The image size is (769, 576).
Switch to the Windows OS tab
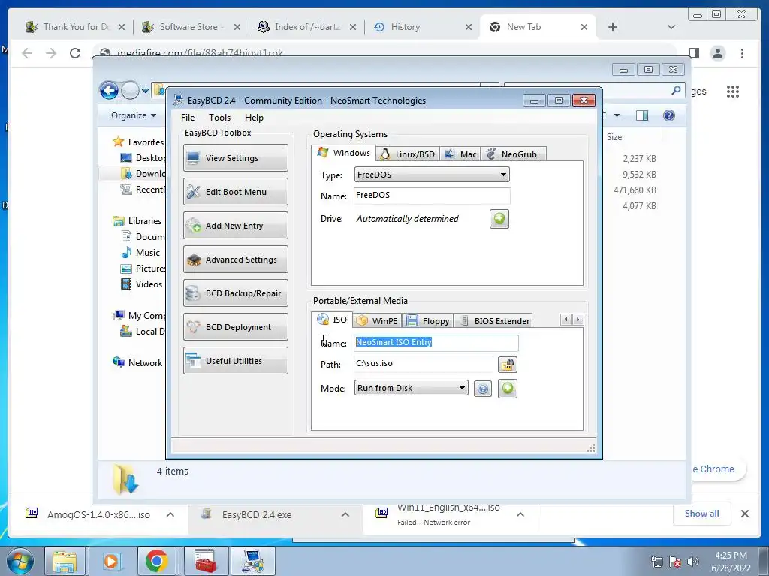[x=344, y=153]
